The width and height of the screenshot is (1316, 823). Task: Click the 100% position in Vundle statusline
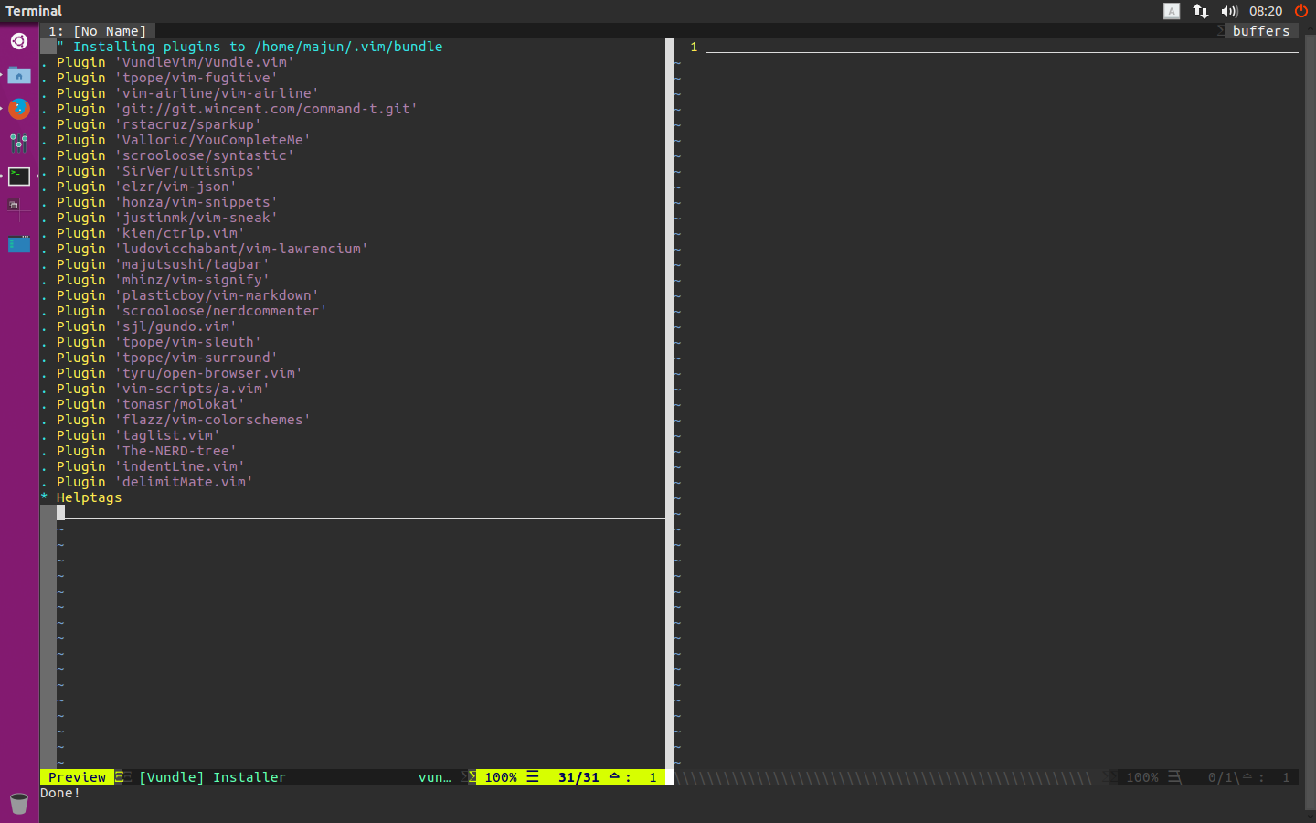501,777
